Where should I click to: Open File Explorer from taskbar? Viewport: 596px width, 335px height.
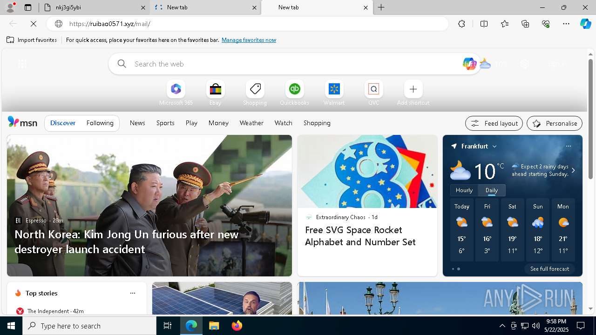tap(214, 326)
